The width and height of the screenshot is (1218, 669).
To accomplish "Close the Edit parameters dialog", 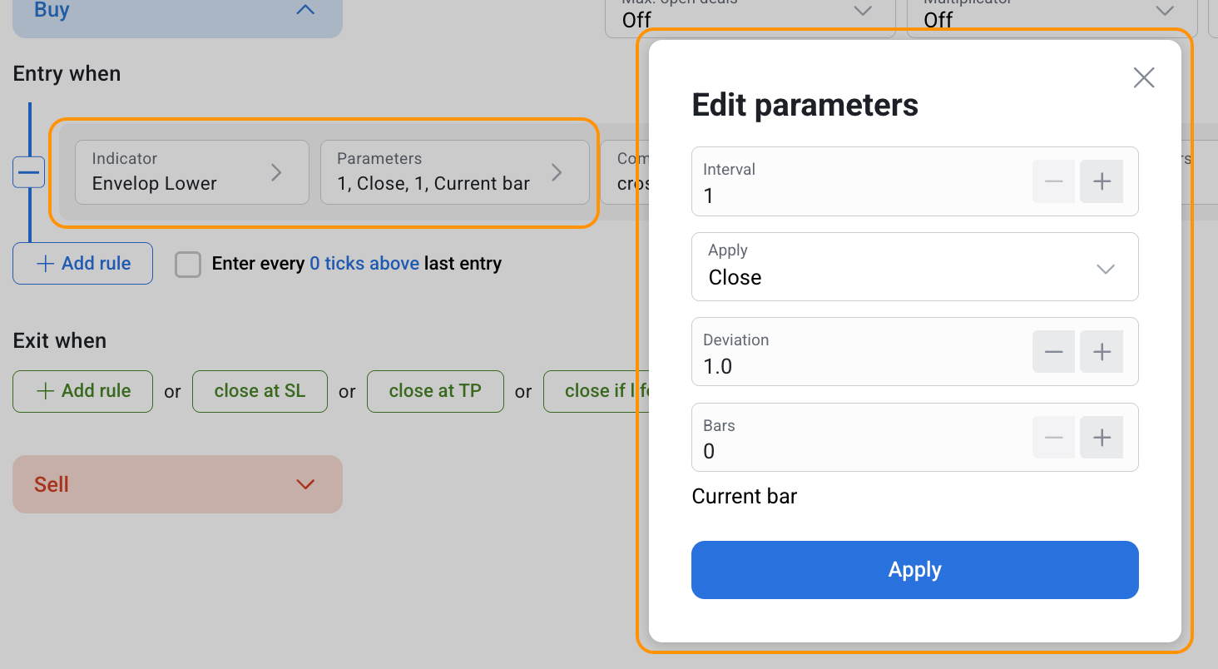I will tap(1144, 78).
